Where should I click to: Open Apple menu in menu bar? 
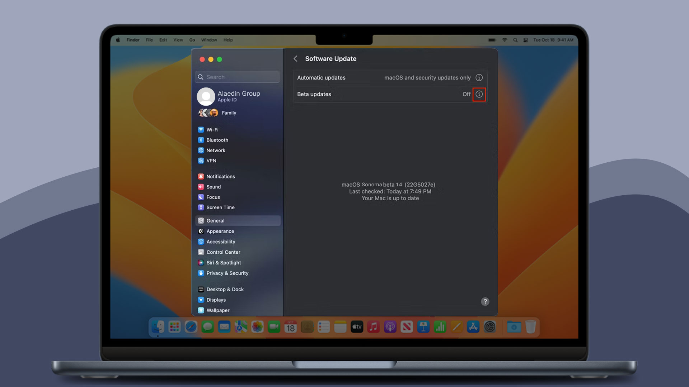118,40
